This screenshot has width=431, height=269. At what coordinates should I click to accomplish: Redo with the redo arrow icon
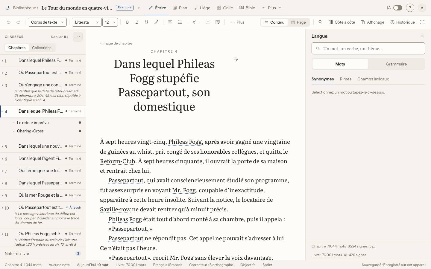18,22
